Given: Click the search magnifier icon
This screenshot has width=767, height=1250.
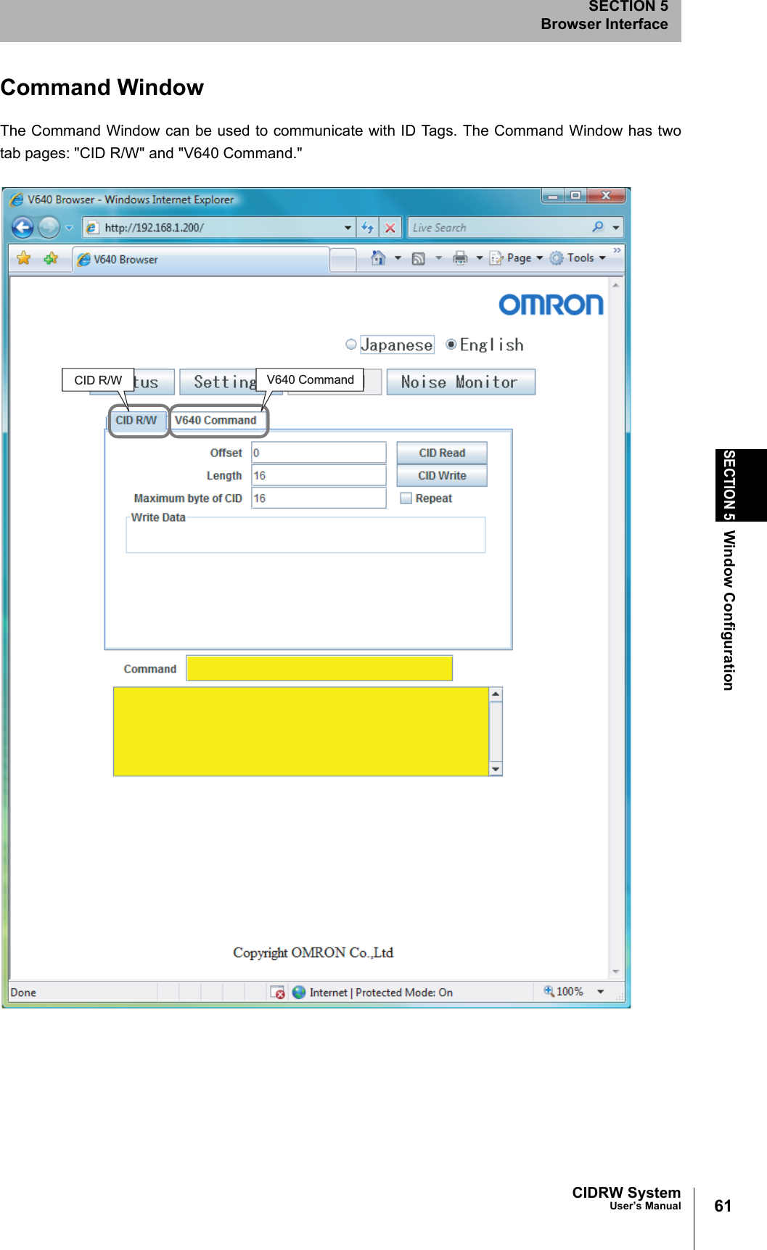Looking at the screenshot, I should pyautogui.click(x=598, y=227).
